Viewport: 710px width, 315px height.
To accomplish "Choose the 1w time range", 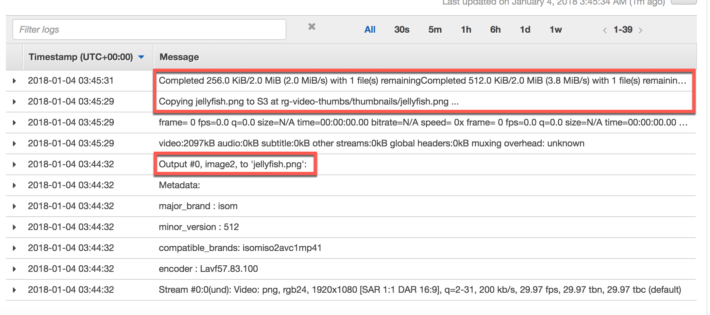I will coord(555,30).
